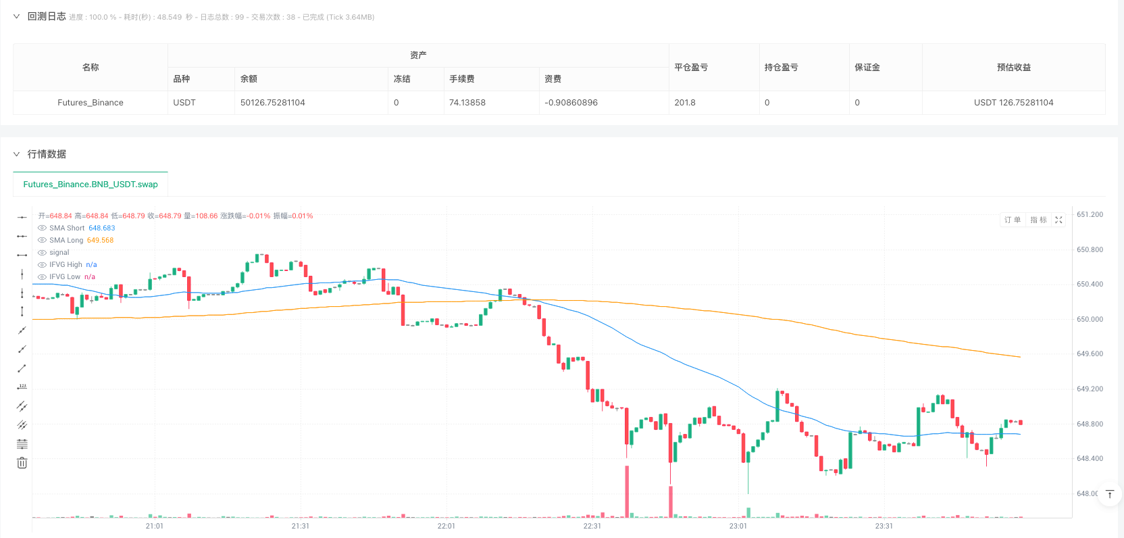Toggle the IFVG High eye icon
Image resolution: width=1124 pixels, height=538 pixels.
(43, 265)
